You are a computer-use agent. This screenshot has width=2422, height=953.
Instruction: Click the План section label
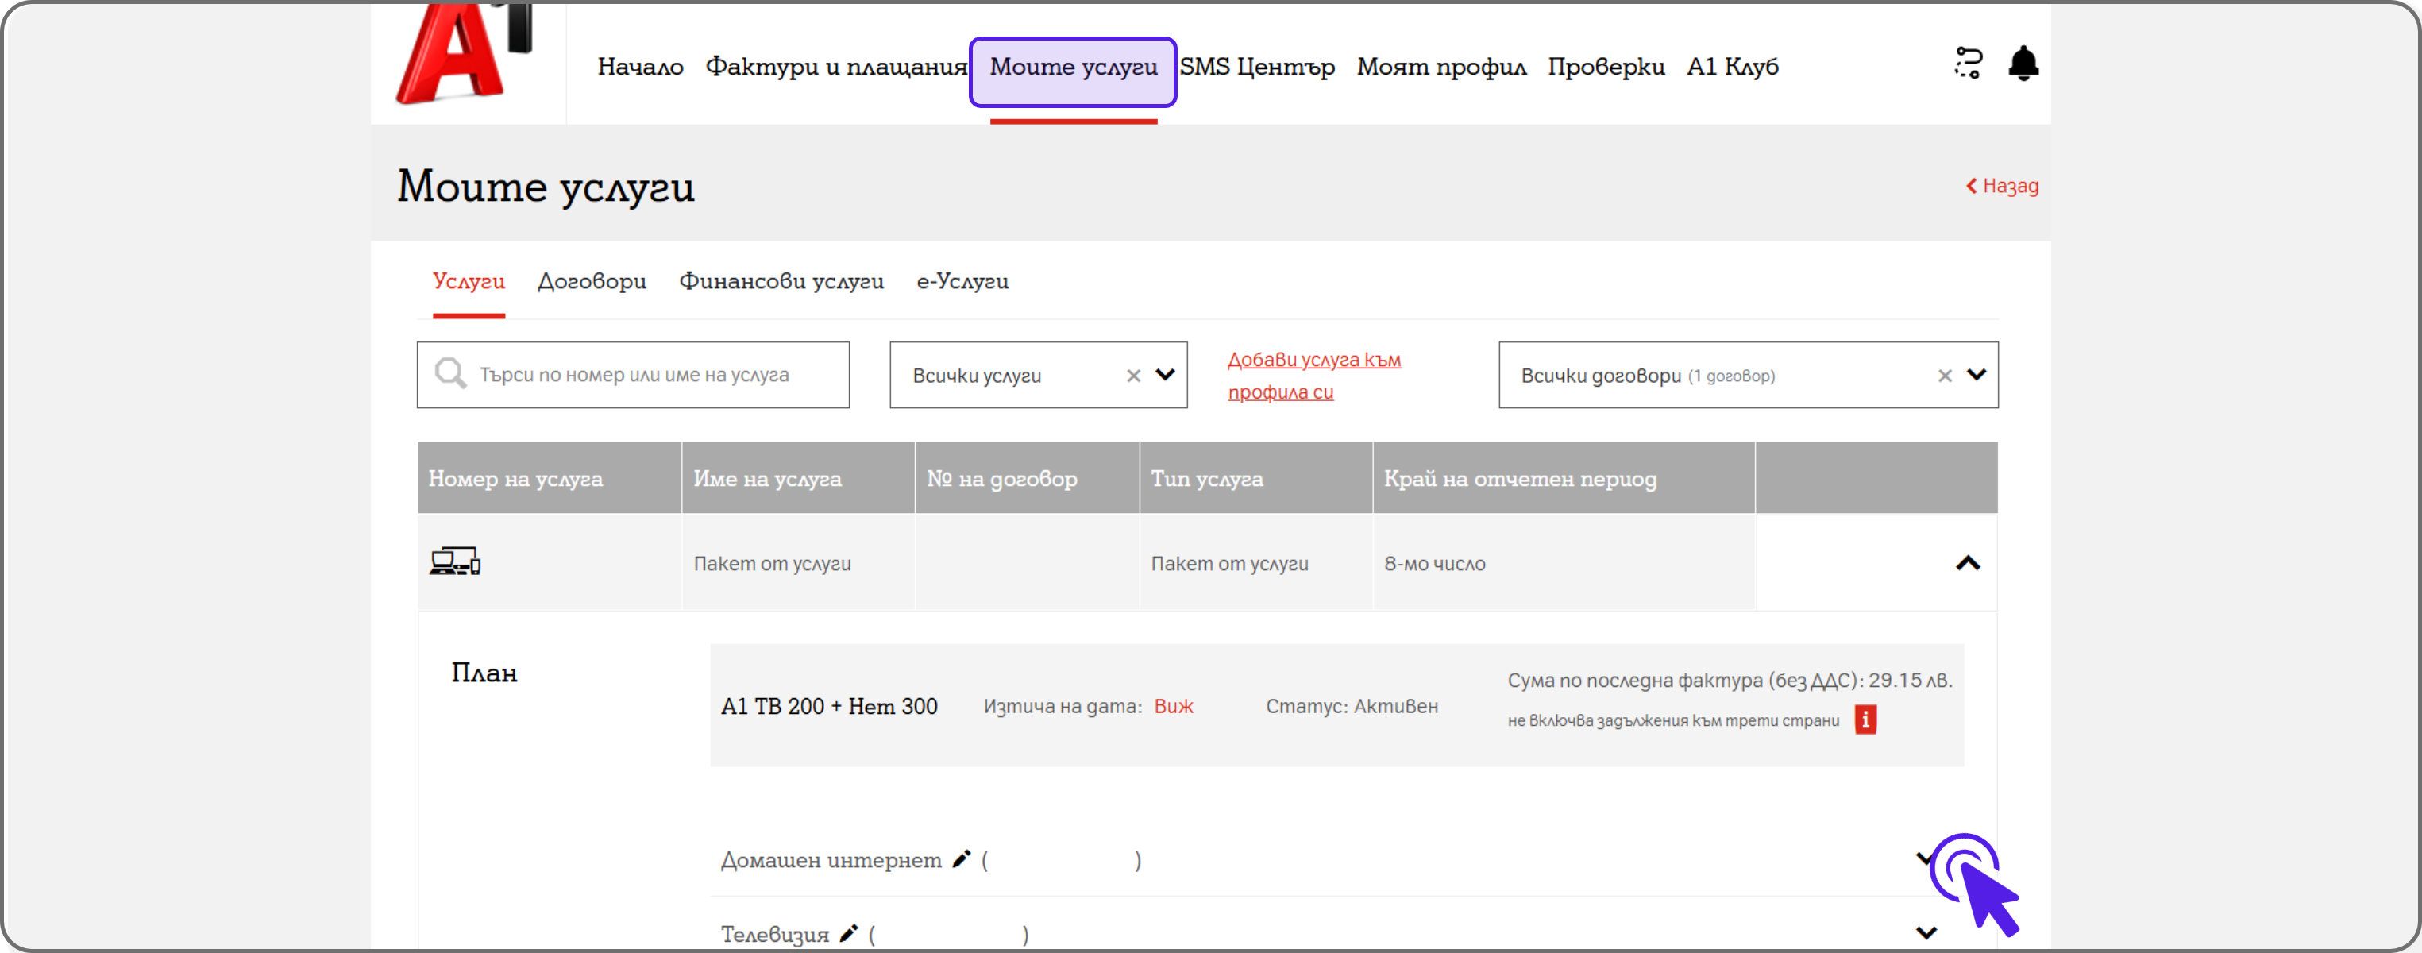click(484, 673)
